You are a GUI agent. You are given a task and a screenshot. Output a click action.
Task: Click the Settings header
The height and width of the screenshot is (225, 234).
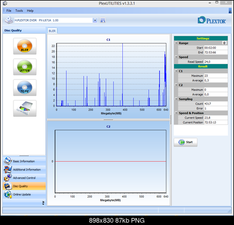(x=201, y=38)
